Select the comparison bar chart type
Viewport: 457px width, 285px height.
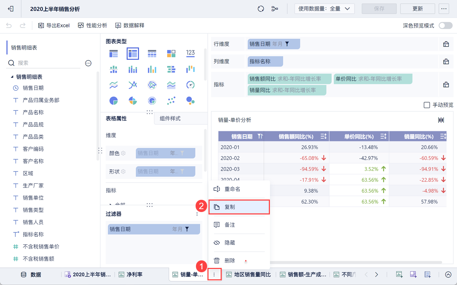coord(171,69)
